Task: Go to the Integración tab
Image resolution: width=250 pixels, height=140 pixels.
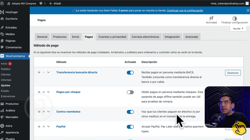Action: pyautogui.click(x=172, y=37)
